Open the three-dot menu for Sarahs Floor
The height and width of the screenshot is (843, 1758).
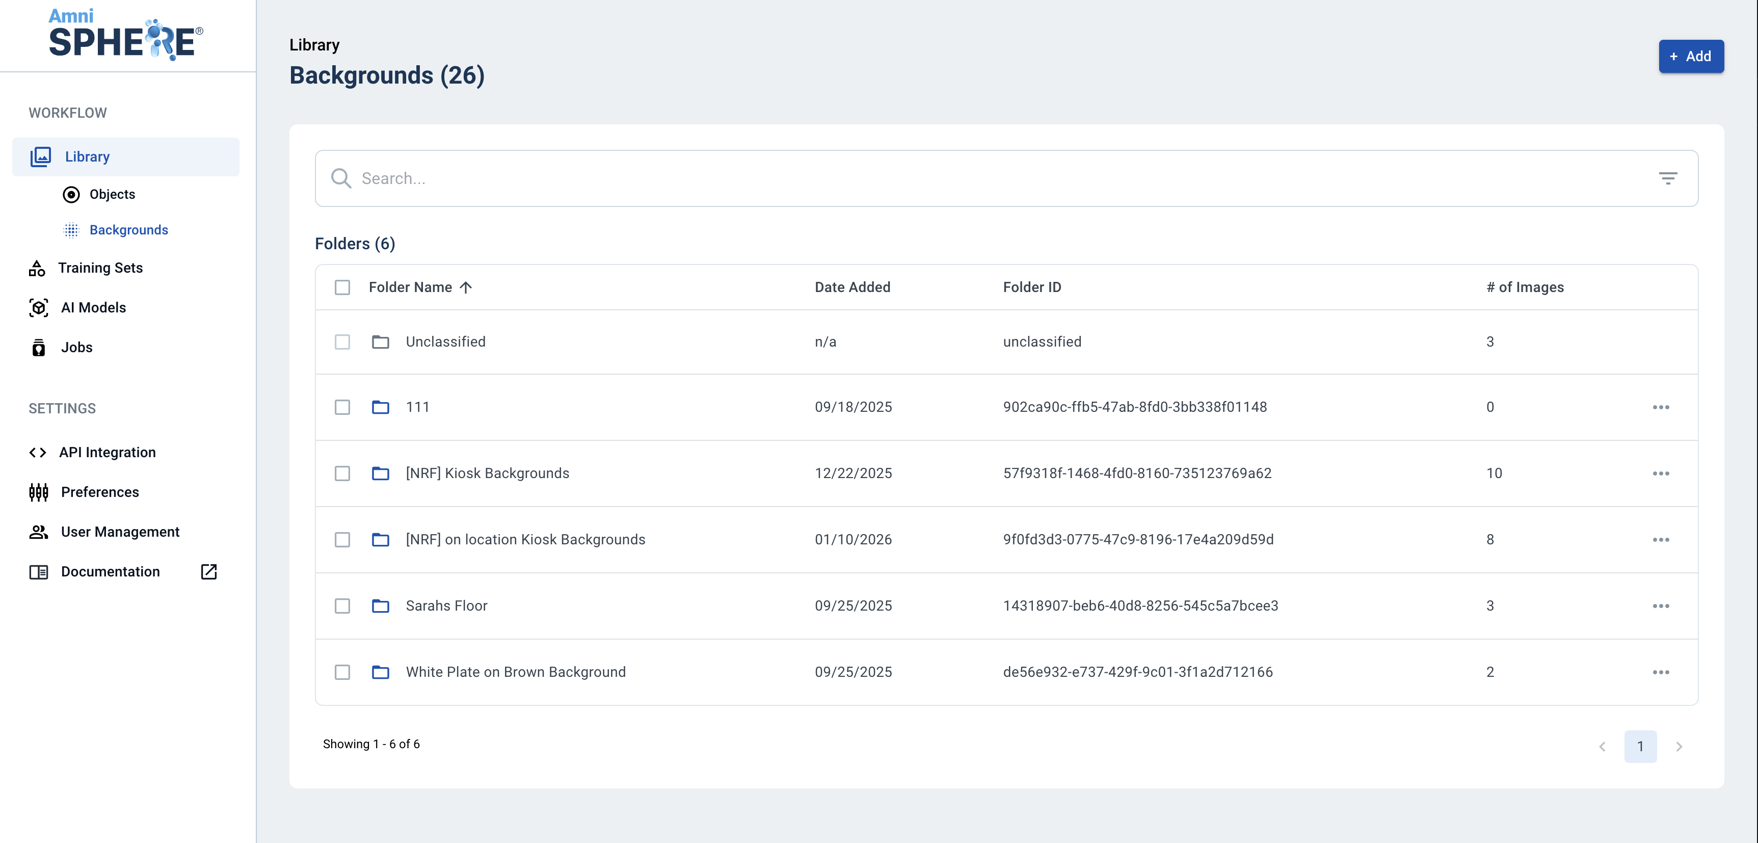click(1660, 606)
